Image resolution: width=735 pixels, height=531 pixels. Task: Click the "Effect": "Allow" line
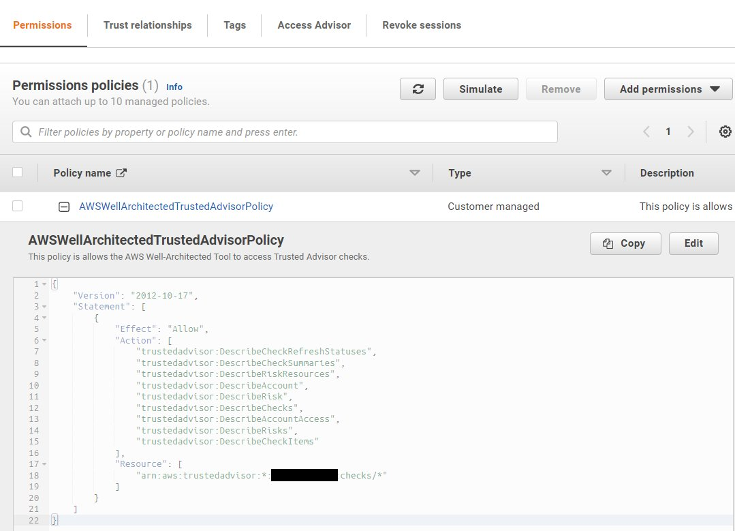point(161,329)
